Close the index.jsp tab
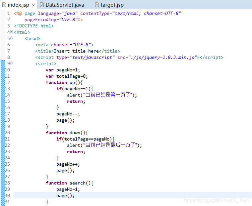The image size is (252, 206). (33, 5)
